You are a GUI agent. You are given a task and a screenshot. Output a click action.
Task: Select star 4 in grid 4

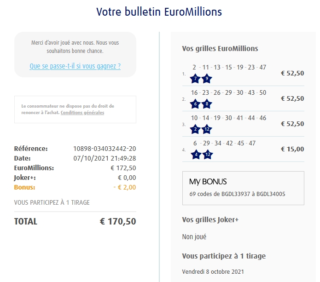[195, 155]
